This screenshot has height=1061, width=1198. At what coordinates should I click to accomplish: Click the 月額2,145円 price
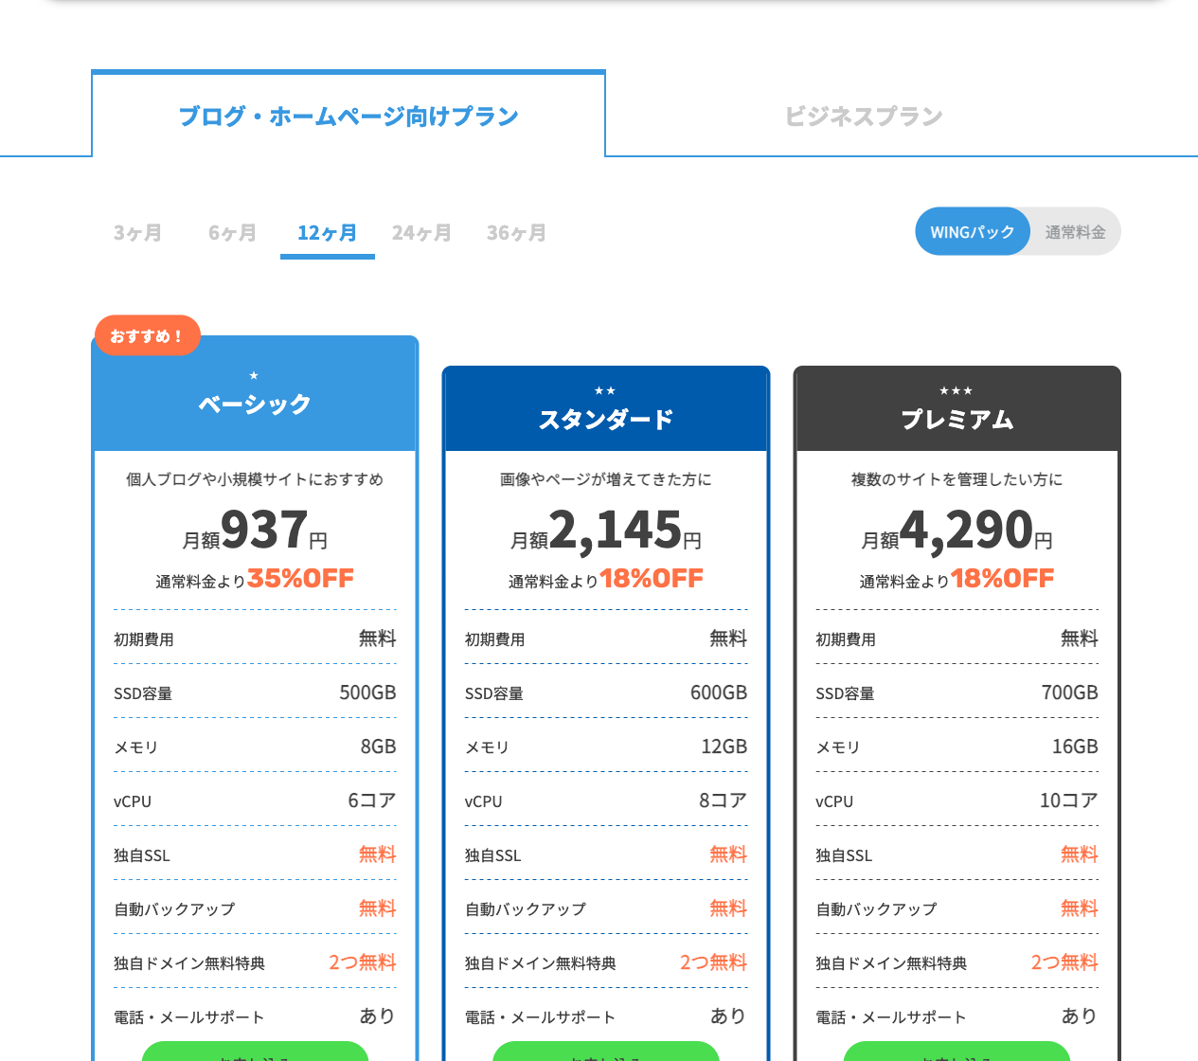(606, 530)
